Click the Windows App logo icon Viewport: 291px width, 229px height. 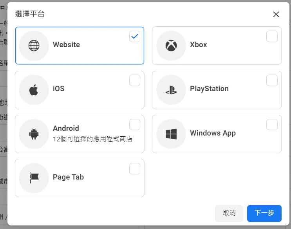tap(171, 134)
